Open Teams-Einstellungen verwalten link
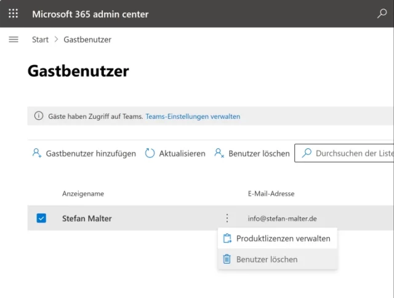This screenshot has width=394, height=298. click(x=193, y=116)
